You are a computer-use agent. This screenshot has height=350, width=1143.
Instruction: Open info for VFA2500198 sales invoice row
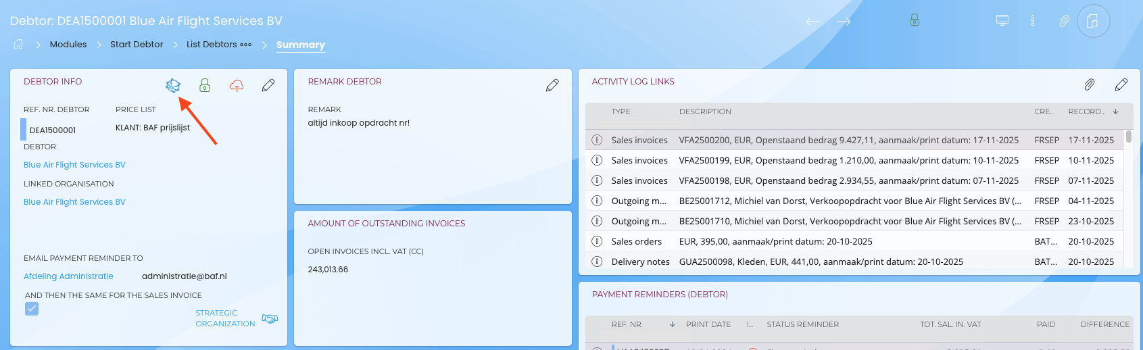(597, 180)
